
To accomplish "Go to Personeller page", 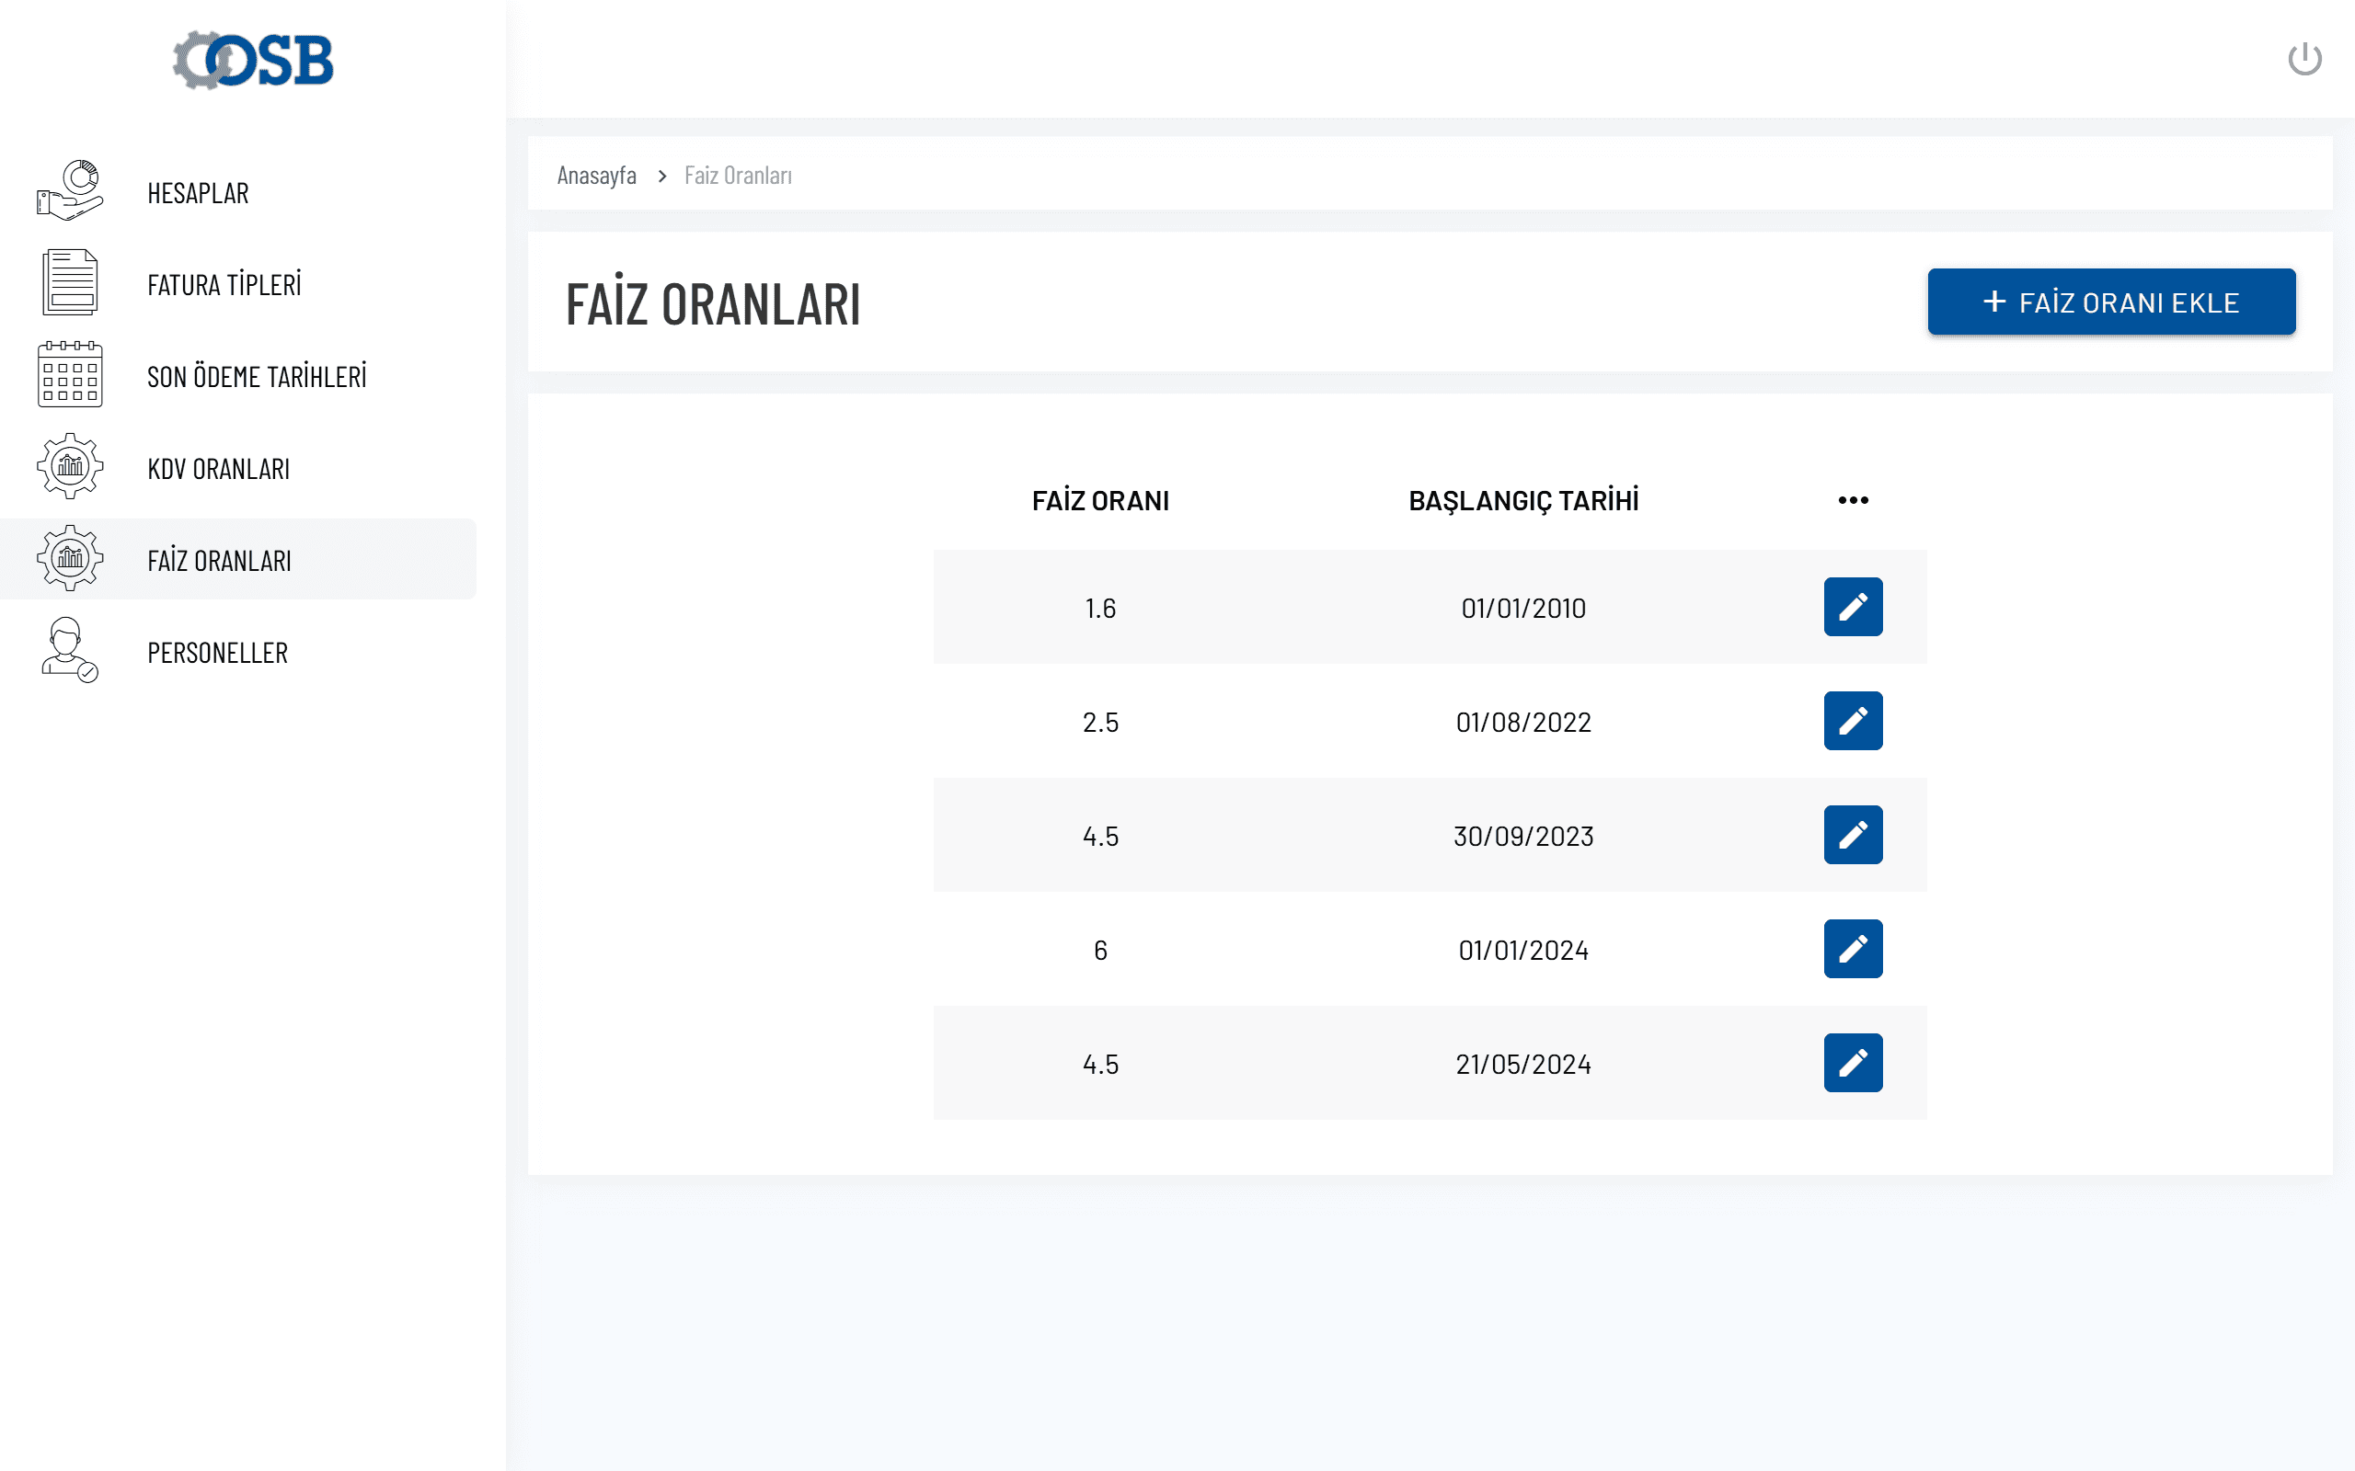I will pos(217,653).
